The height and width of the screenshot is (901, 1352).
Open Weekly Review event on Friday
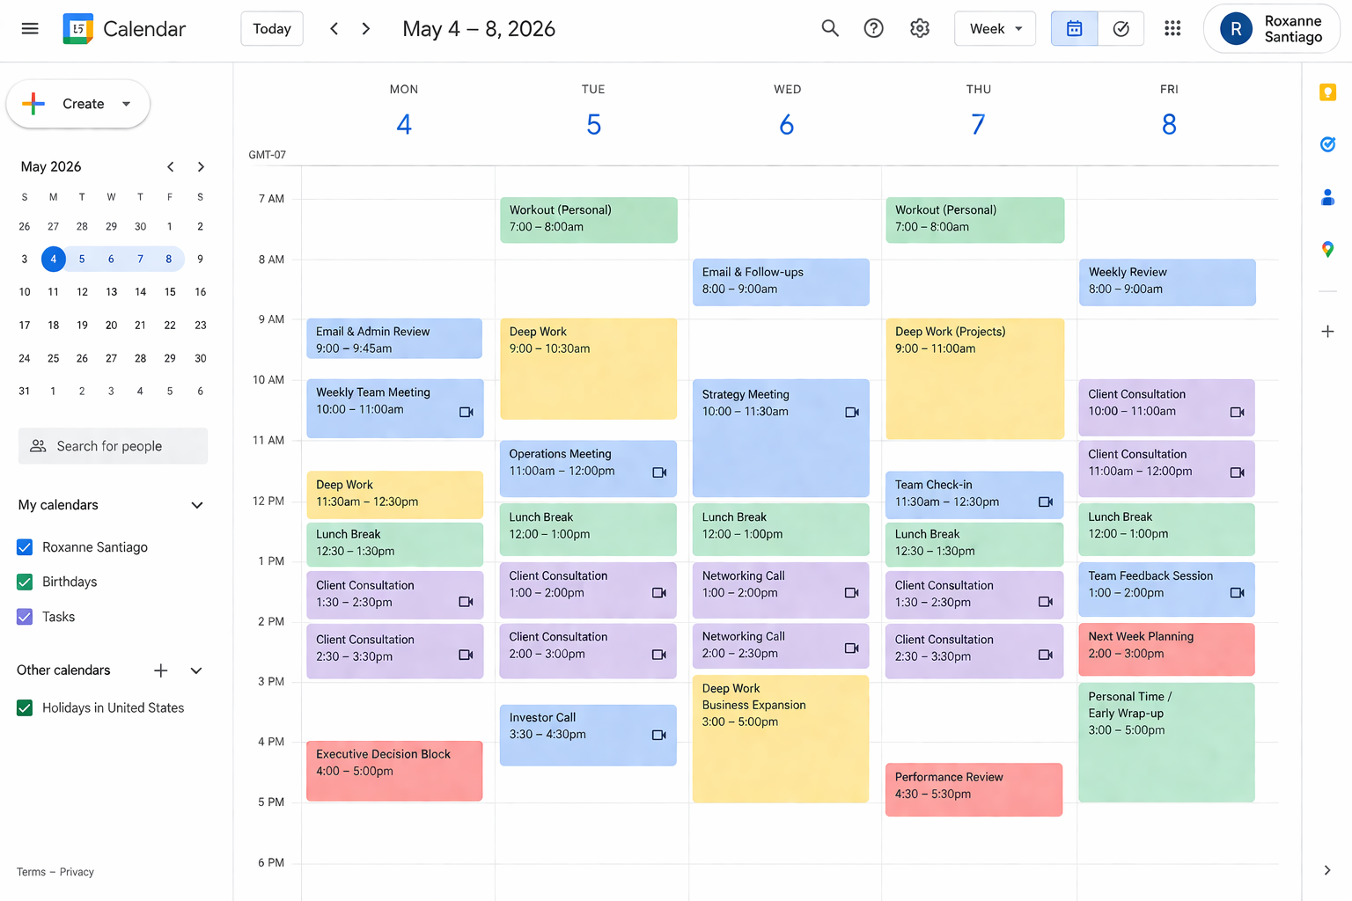point(1167,282)
